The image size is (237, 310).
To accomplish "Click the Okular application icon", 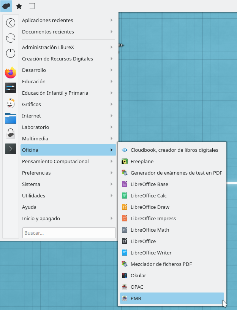I will pyautogui.click(x=124, y=275).
